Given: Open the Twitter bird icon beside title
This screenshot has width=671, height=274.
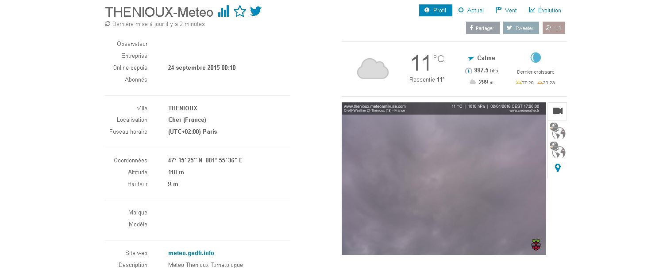Looking at the screenshot, I should [x=256, y=11].
